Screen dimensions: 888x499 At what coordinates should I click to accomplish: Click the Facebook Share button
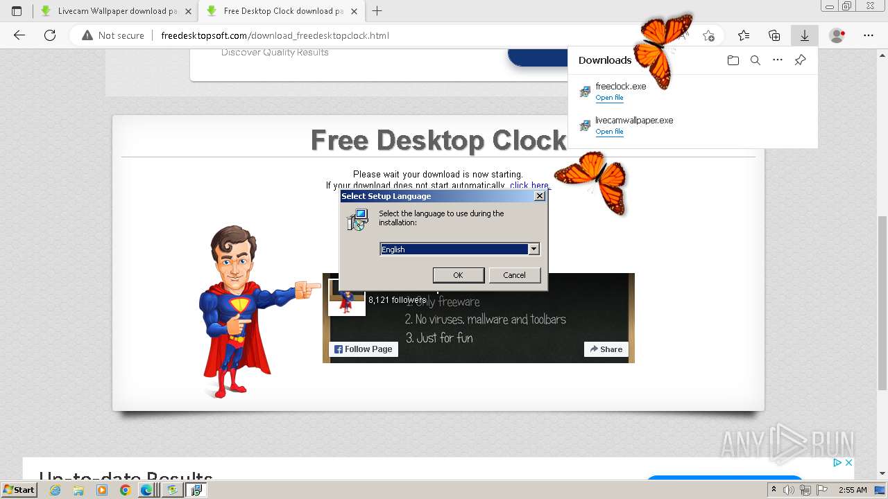coord(606,349)
